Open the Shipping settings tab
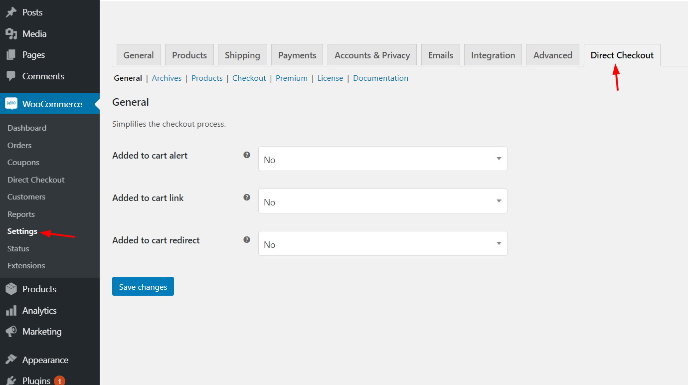 click(242, 55)
